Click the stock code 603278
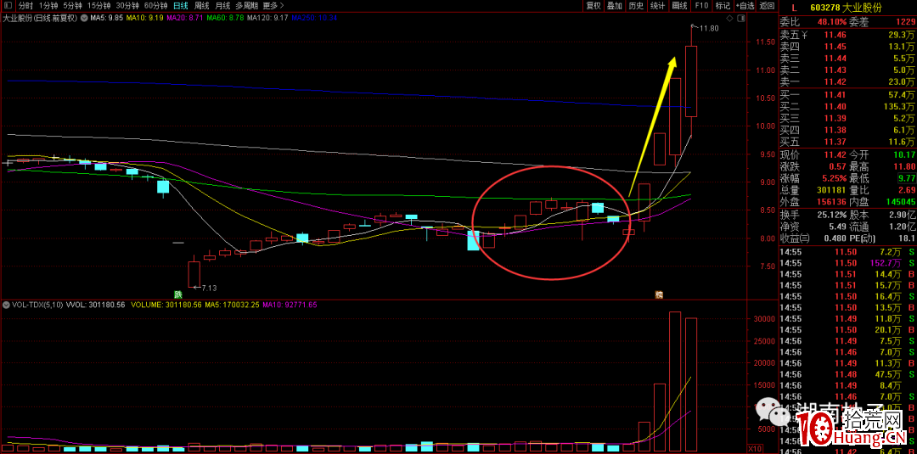 point(824,8)
